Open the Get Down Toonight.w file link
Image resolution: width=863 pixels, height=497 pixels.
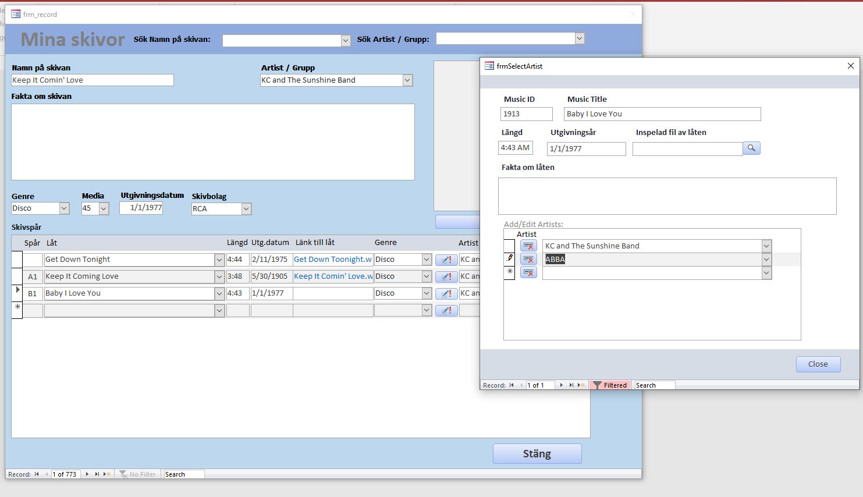click(x=333, y=260)
